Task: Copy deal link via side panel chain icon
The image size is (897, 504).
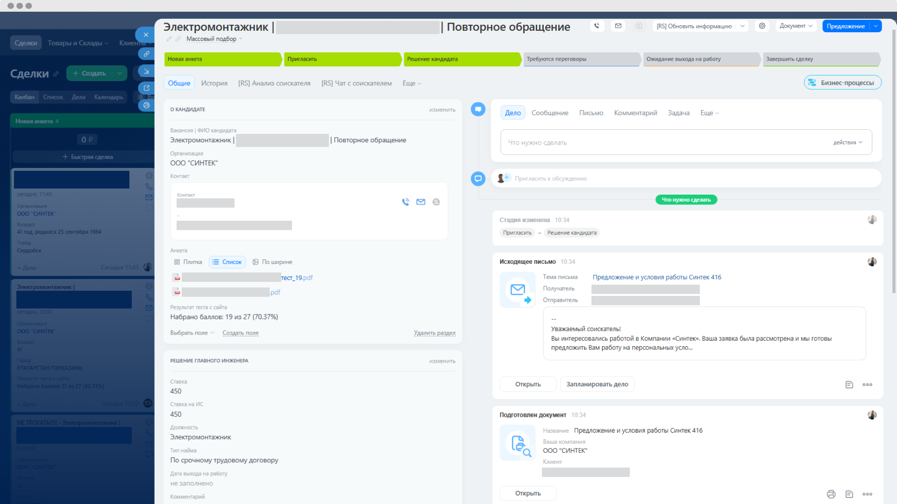Action: click(147, 54)
